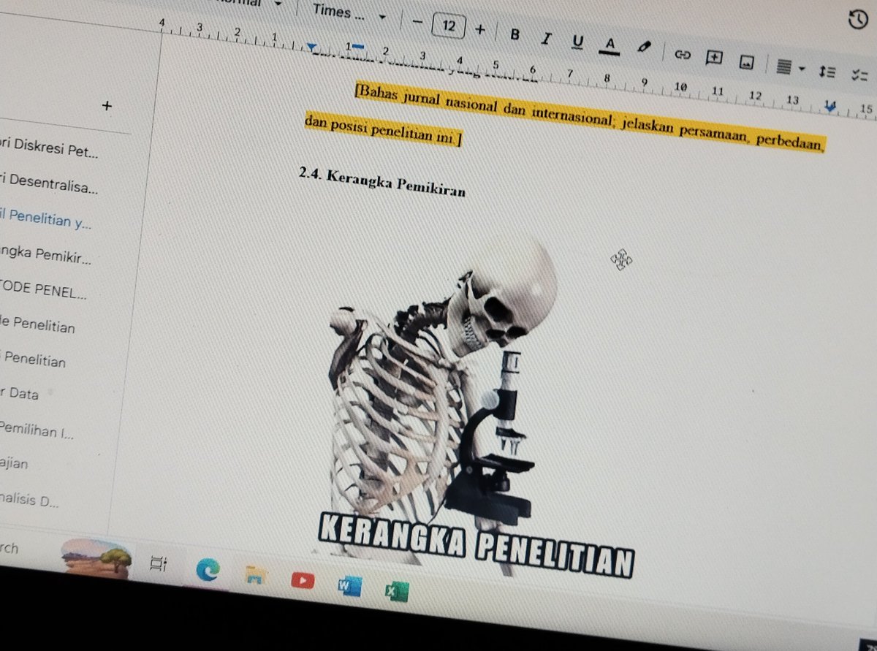
Task: Go to outline item 'Pemilihan I...'
Action: coord(37,429)
